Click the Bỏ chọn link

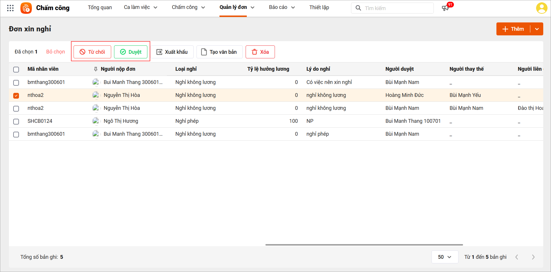click(55, 52)
